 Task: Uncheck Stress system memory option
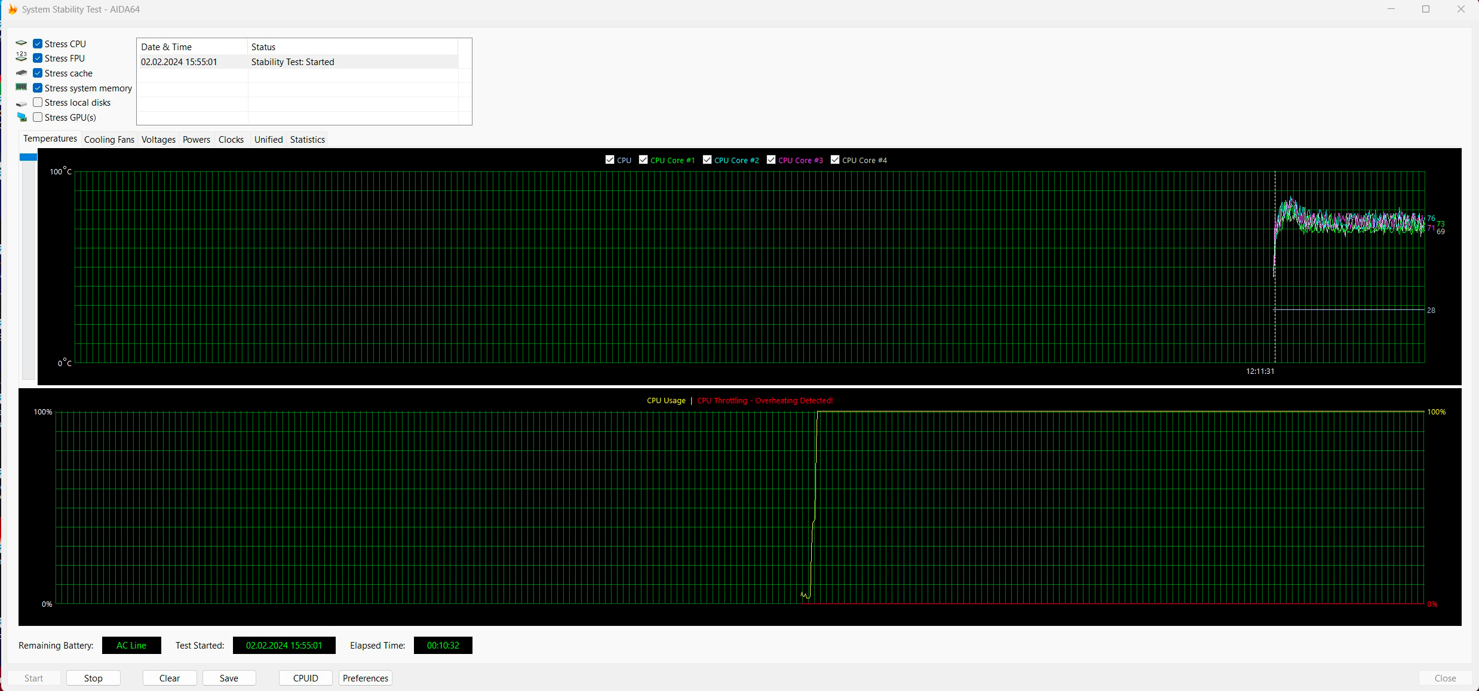coord(38,88)
